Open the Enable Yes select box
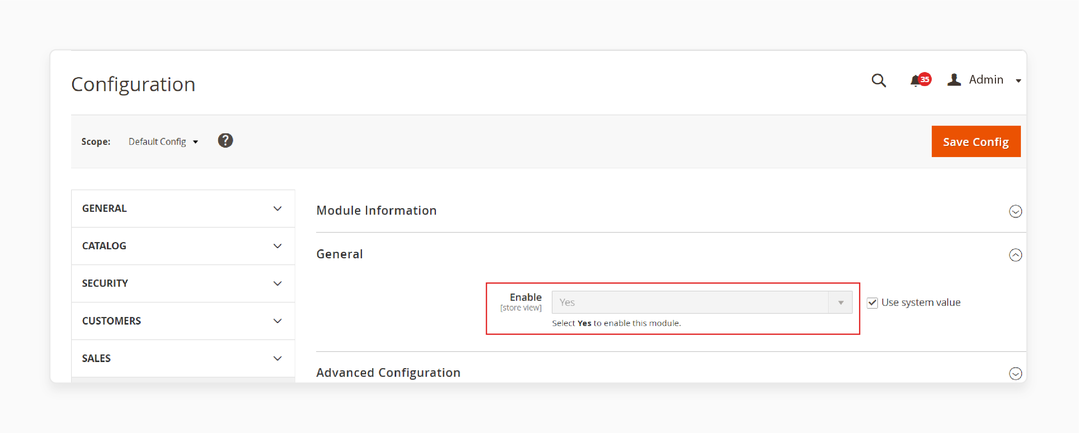Viewport: 1079px width, 433px height. click(x=702, y=302)
